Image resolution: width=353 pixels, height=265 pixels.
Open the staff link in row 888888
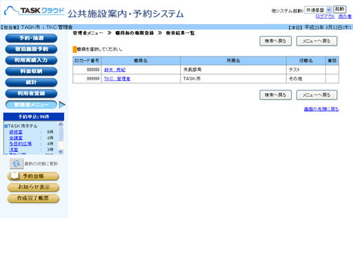(x=114, y=70)
